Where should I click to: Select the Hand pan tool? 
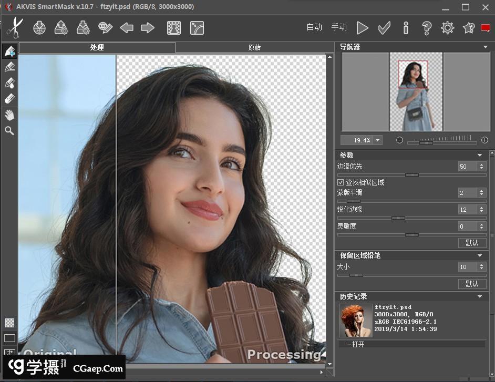pos(9,115)
